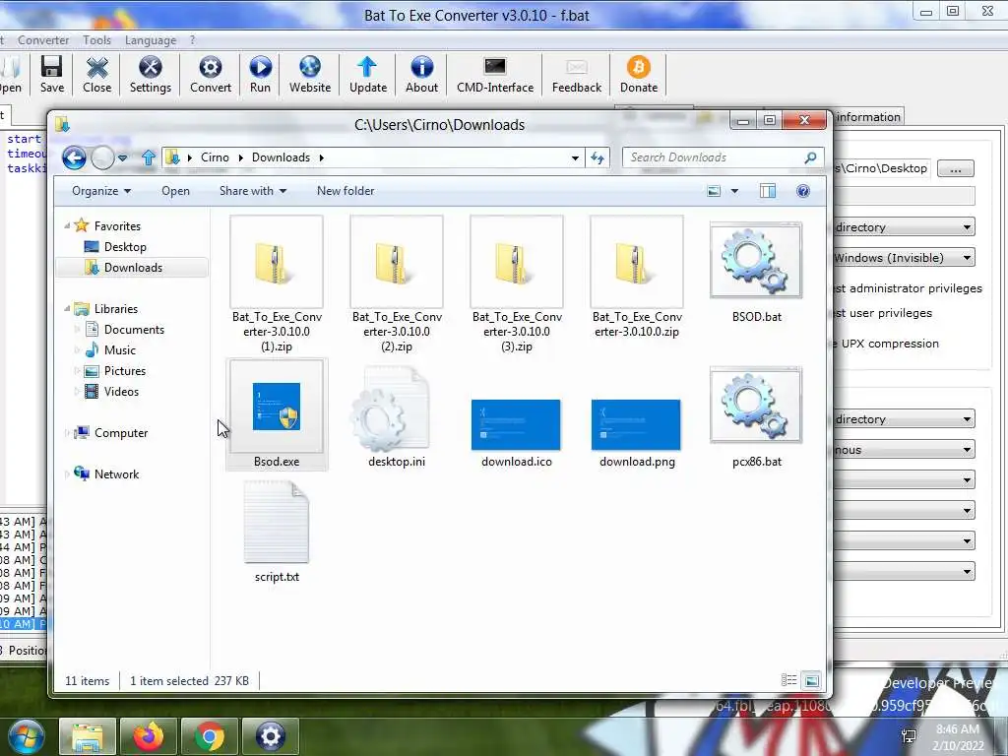1008x756 pixels.
Task: Open Firefox from taskbar
Action: coord(148,736)
